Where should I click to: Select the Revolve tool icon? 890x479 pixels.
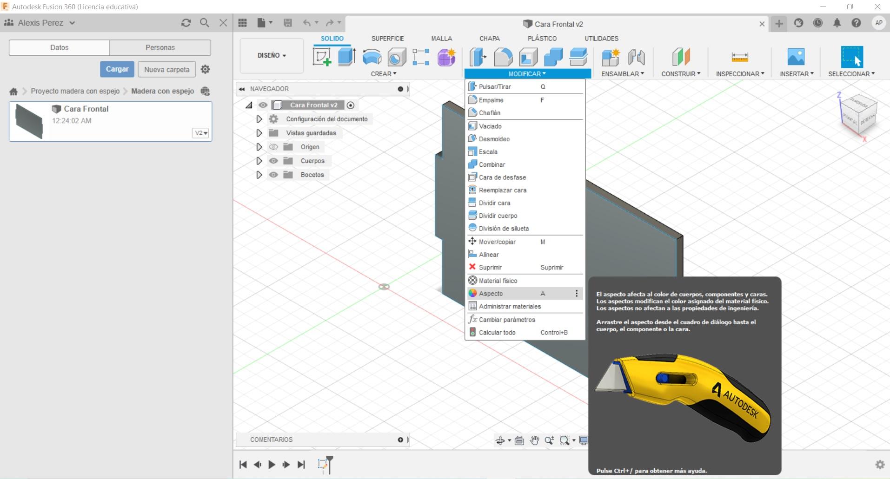(x=372, y=57)
